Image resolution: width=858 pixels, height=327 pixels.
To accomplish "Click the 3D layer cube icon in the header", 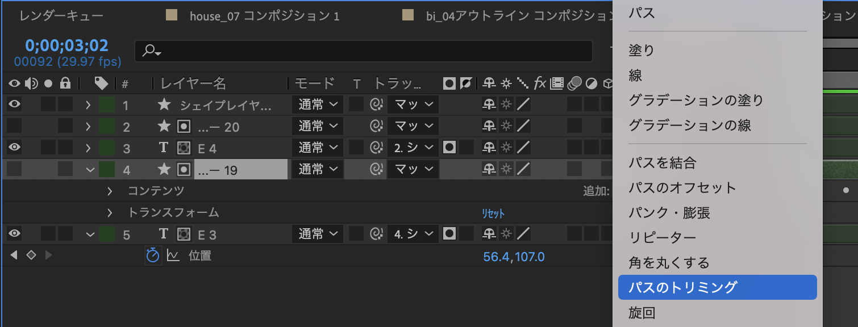I will 608,83.
